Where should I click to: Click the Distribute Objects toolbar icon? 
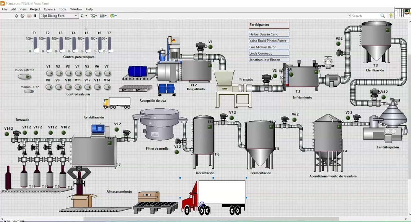pyautogui.click(x=93, y=15)
